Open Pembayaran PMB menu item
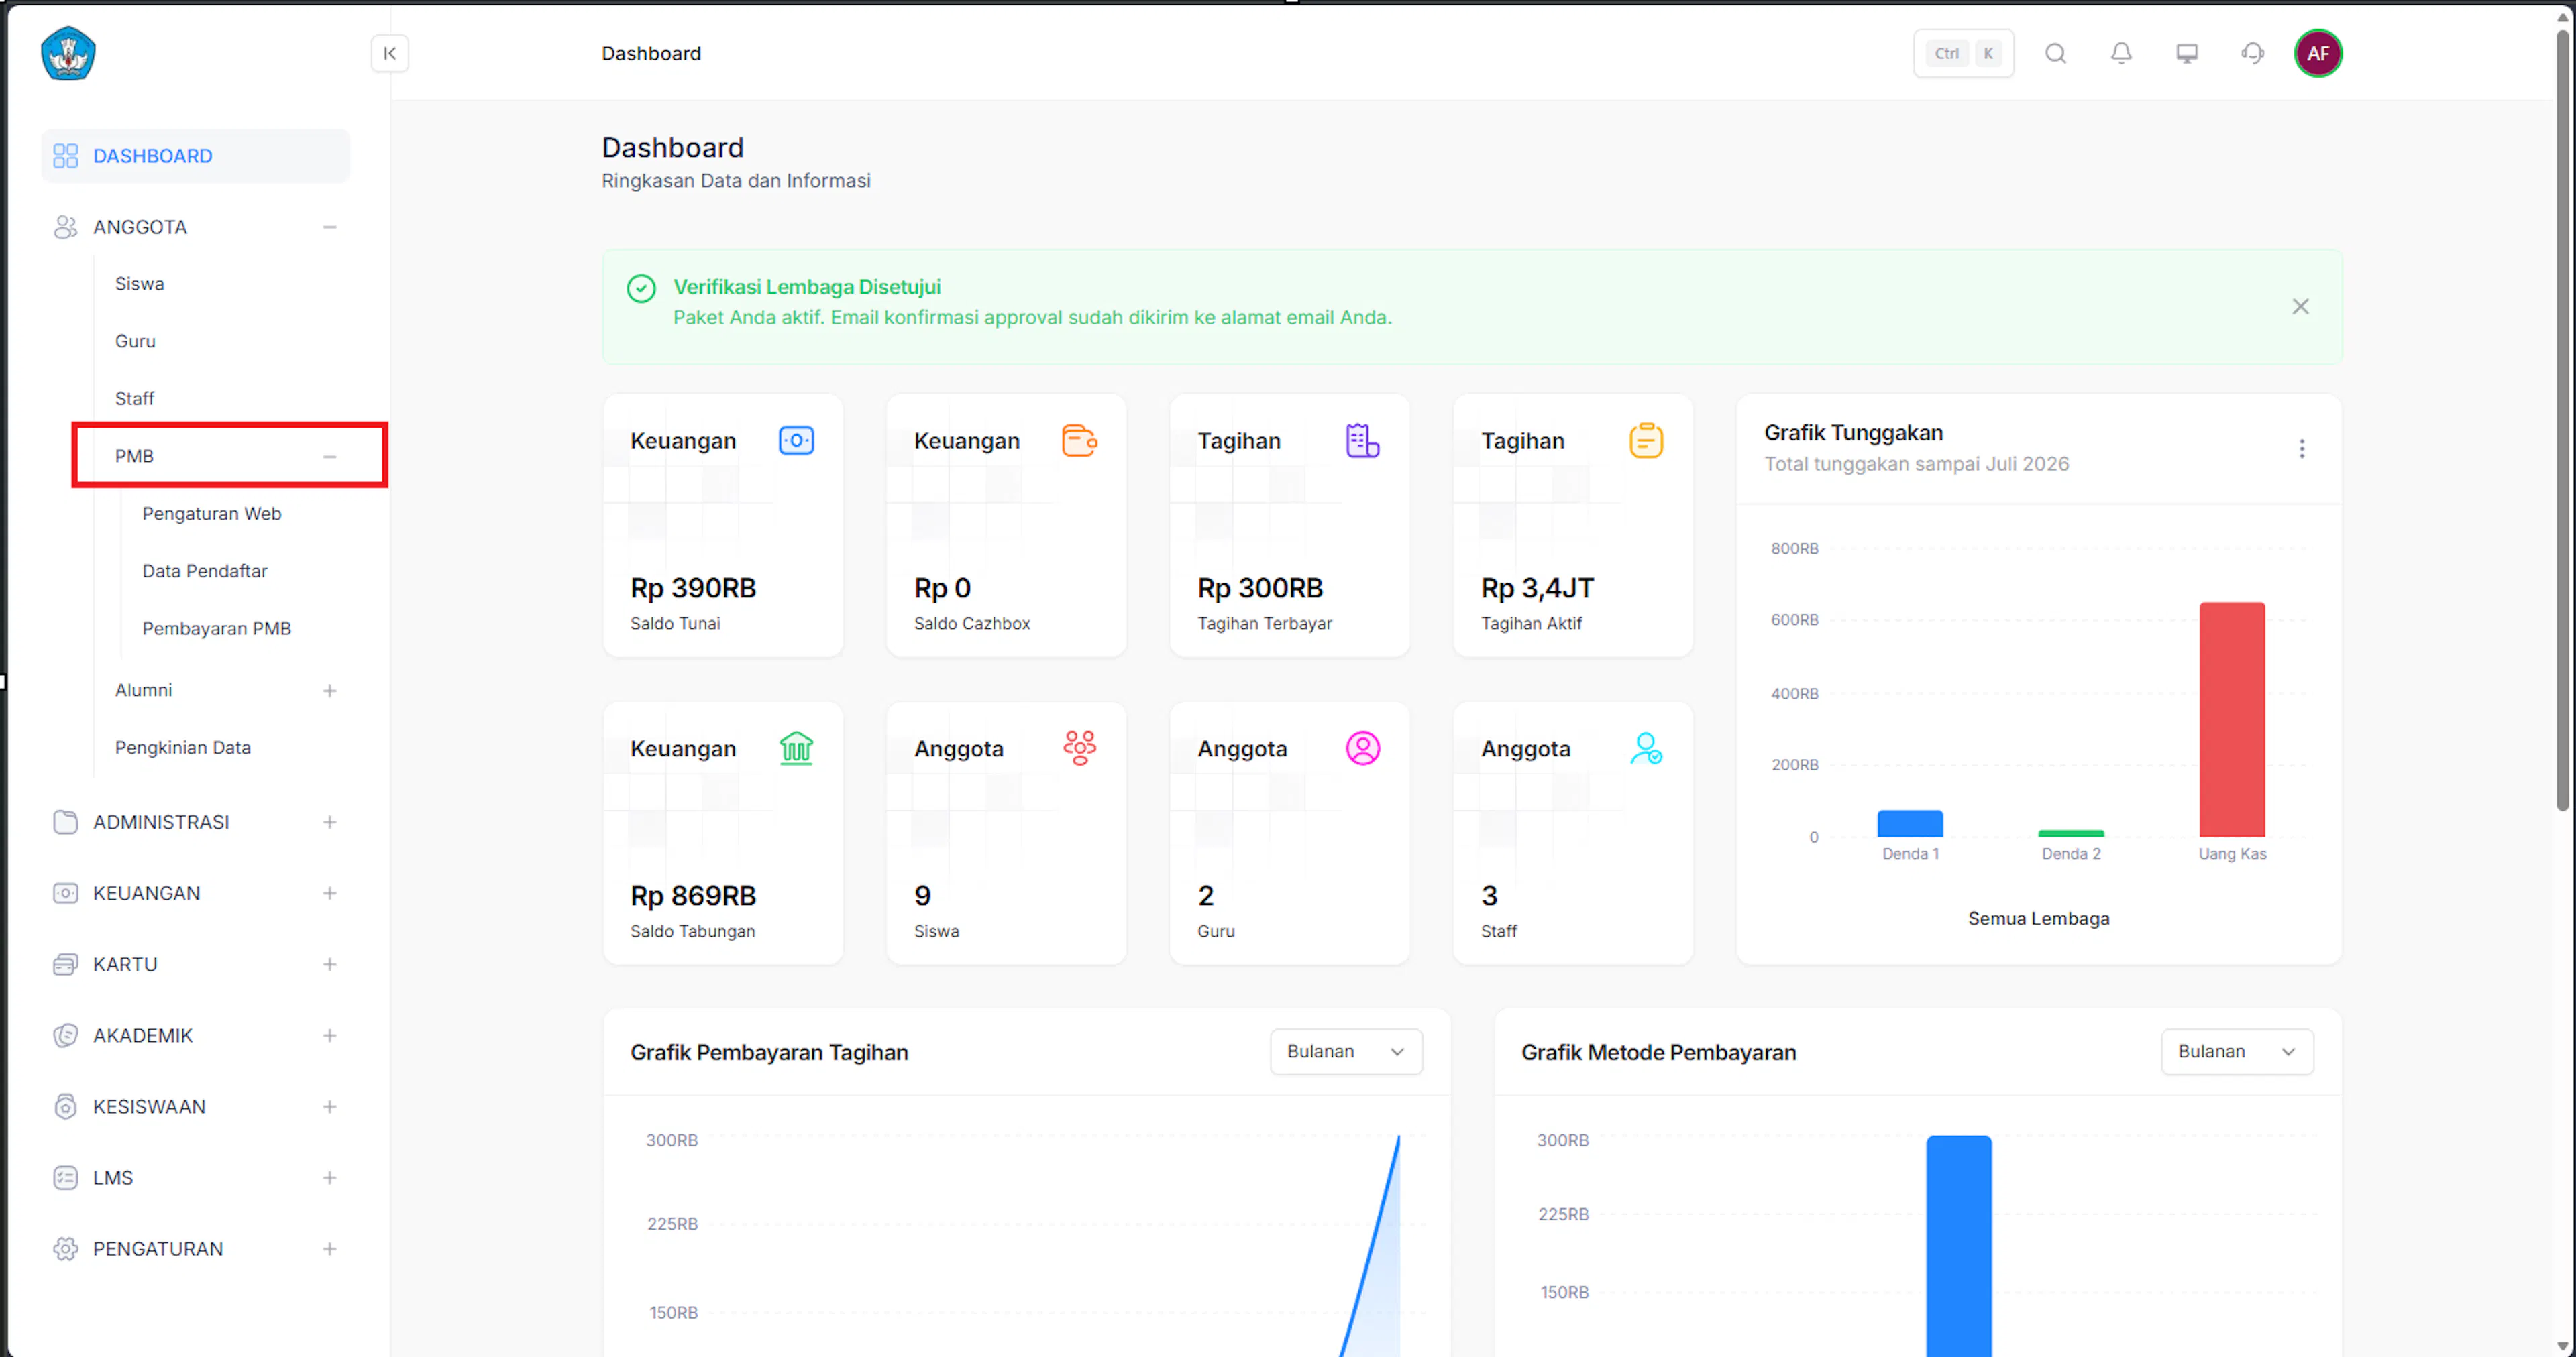 point(217,628)
